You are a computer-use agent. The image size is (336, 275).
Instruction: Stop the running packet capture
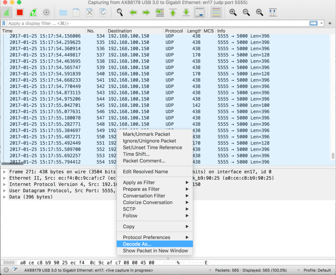(x=20, y=12)
